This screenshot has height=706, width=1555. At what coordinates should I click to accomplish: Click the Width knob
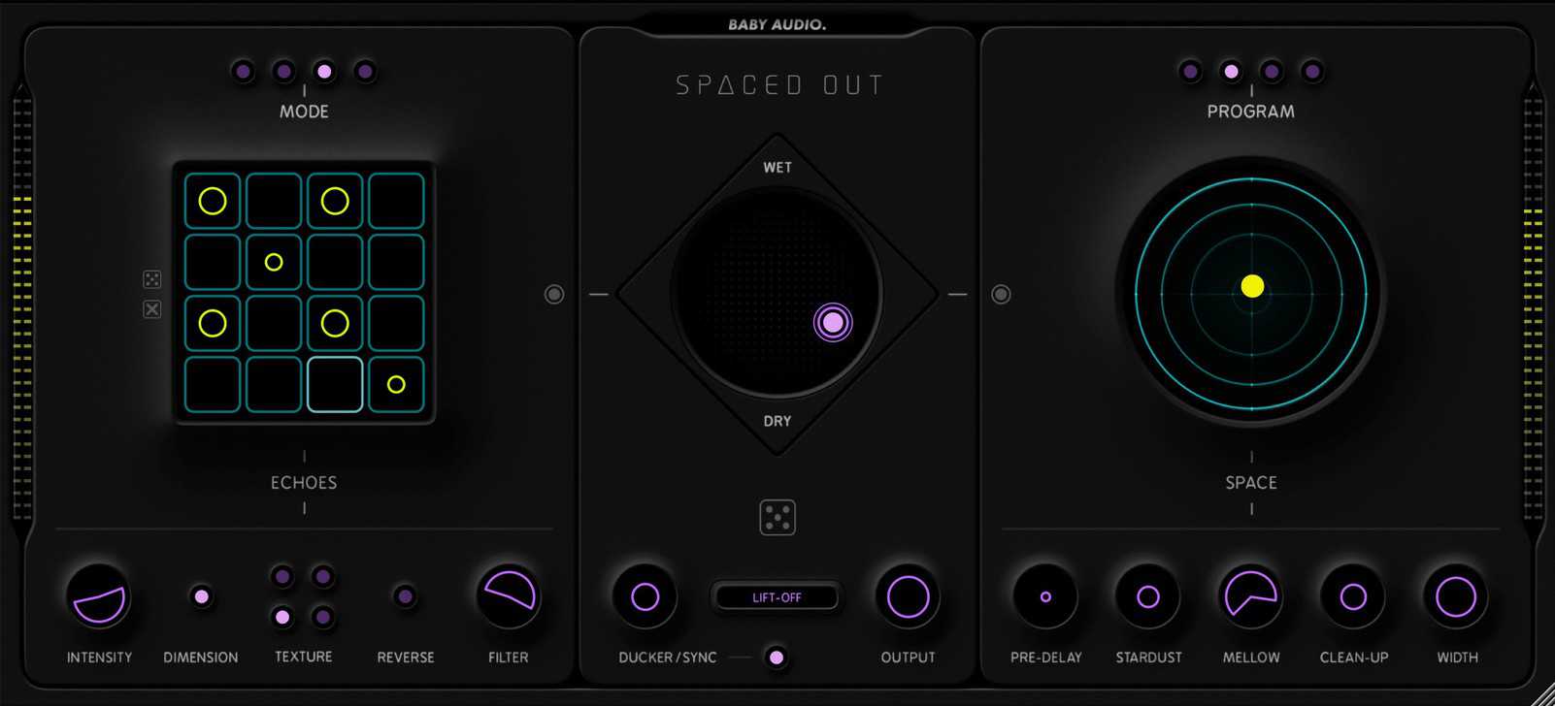[1456, 596]
